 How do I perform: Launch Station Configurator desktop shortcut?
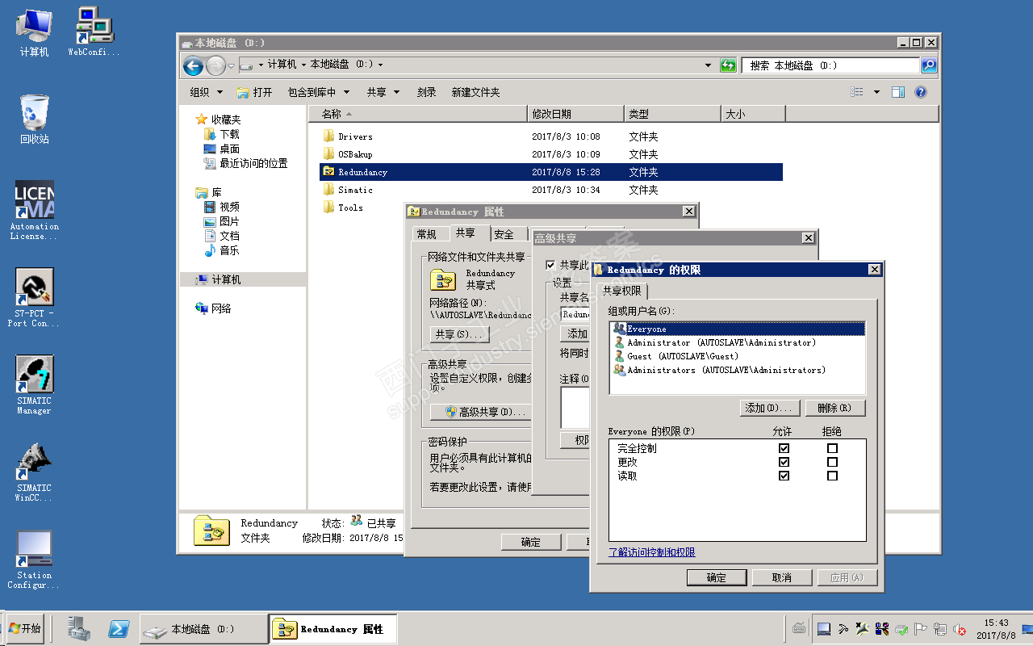click(34, 560)
